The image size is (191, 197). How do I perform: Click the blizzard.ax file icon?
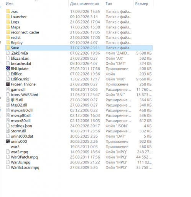[8, 58]
